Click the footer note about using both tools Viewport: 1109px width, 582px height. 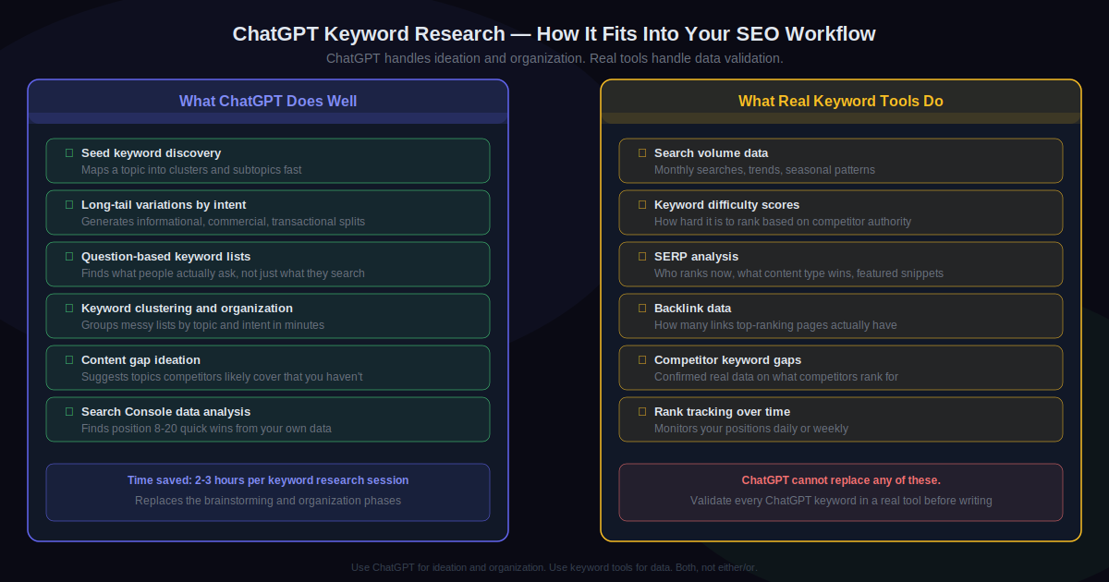pos(554,567)
